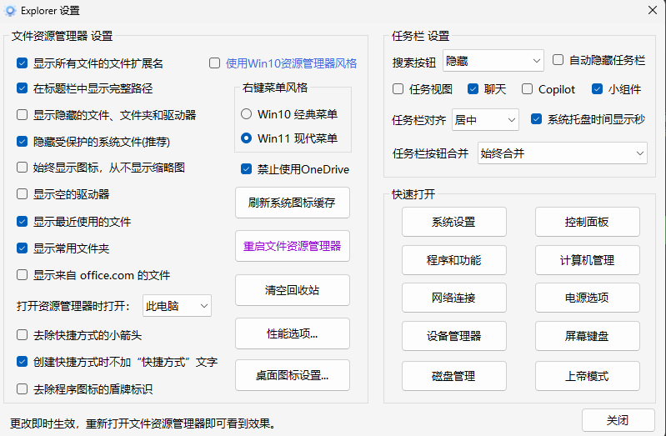Click the Explorer app icon in title bar
The image size is (666, 436).
pyautogui.click(x=10, y=10)
